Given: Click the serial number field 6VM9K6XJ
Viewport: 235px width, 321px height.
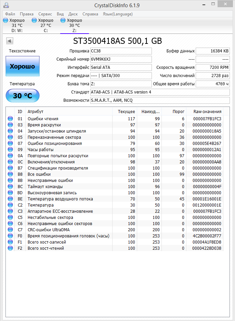Looking at the screenshot, I should (x=121, y=59).
